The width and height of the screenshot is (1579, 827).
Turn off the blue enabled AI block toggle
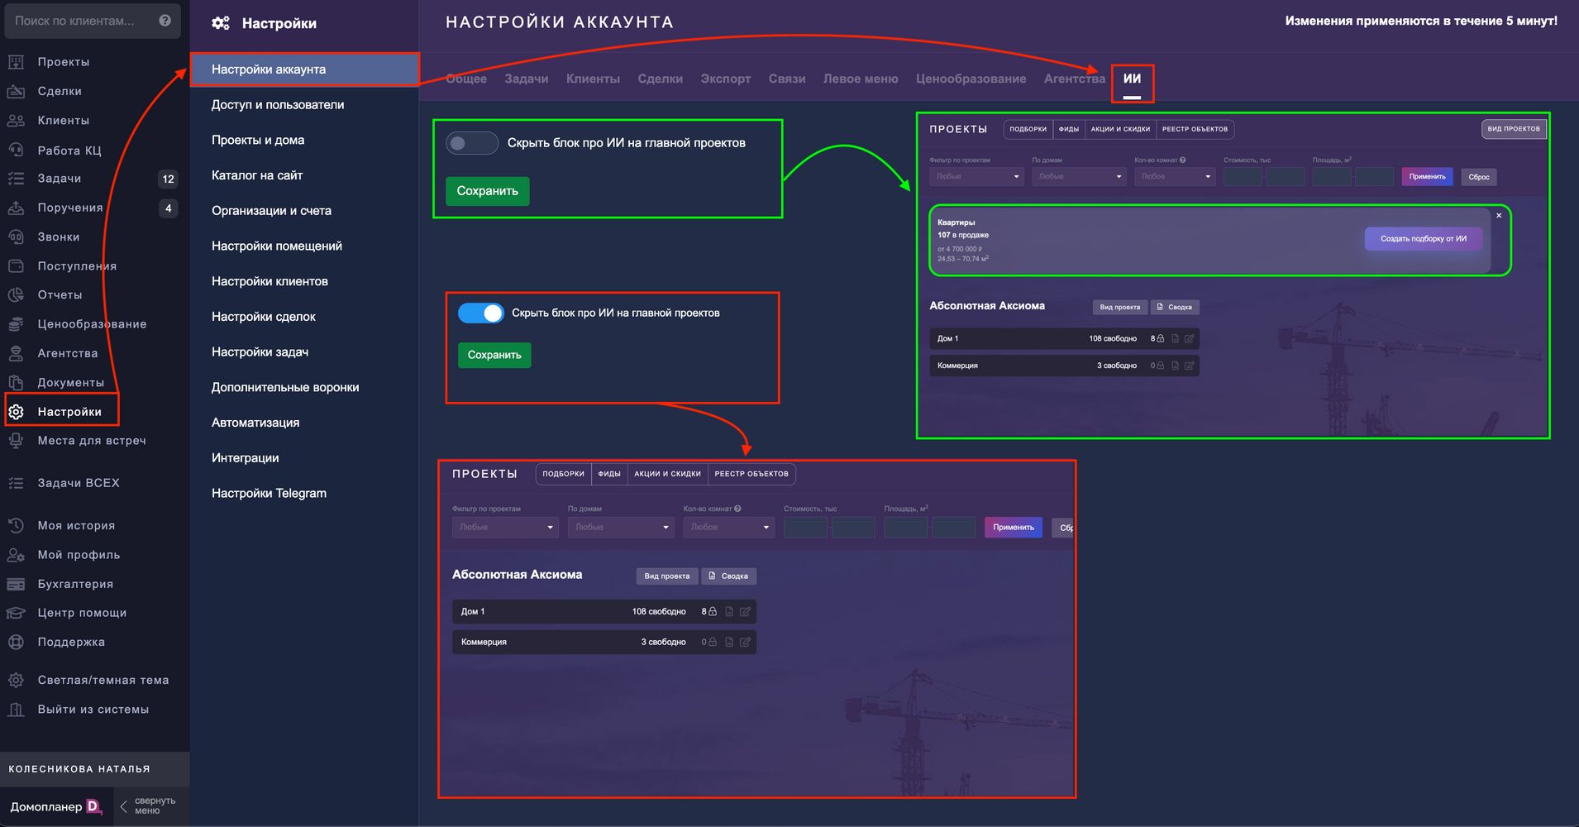481,313
